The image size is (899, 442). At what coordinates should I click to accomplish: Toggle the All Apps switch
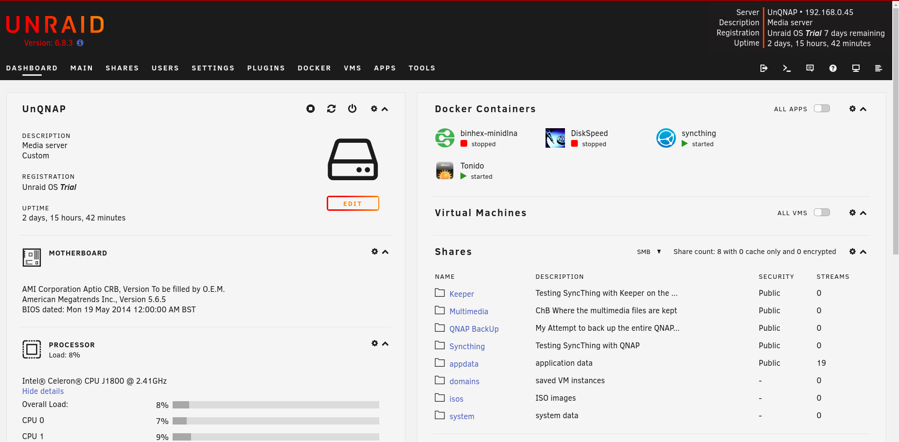(822, 108)
